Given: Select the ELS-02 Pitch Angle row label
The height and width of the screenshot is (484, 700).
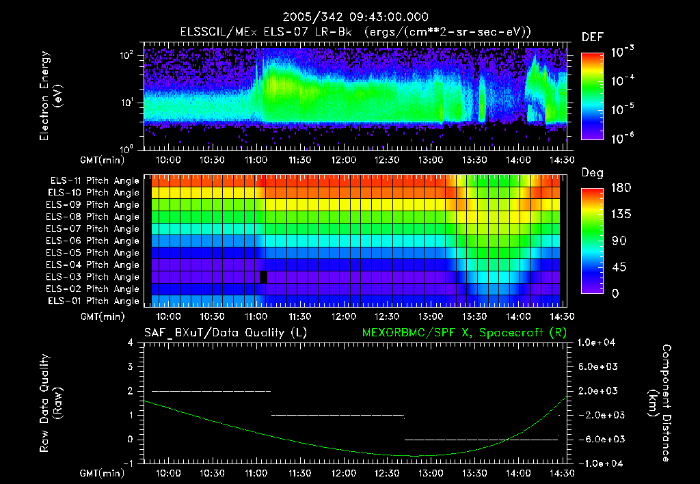Looking at the screenshot, I should point(93,289).
